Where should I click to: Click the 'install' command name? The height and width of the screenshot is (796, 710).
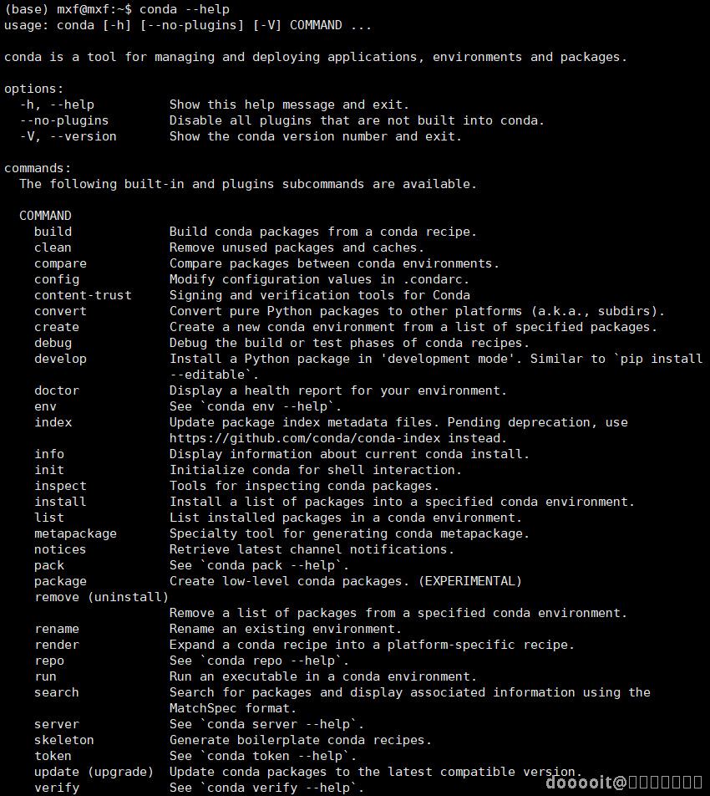point(60,502)
